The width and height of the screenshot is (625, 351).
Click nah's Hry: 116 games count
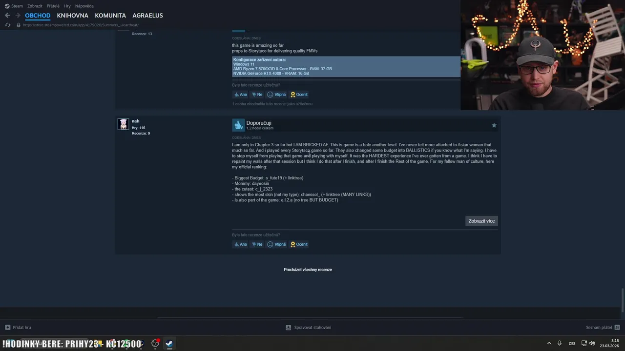[138, 128]
